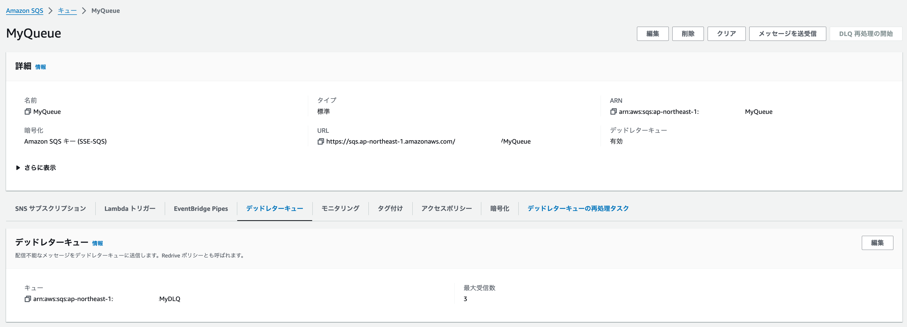Clear queue messages with クリア button

pos(726,34)
